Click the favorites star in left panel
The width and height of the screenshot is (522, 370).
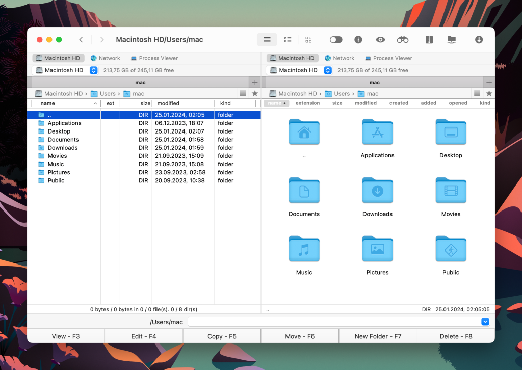[x=255, y=94]
